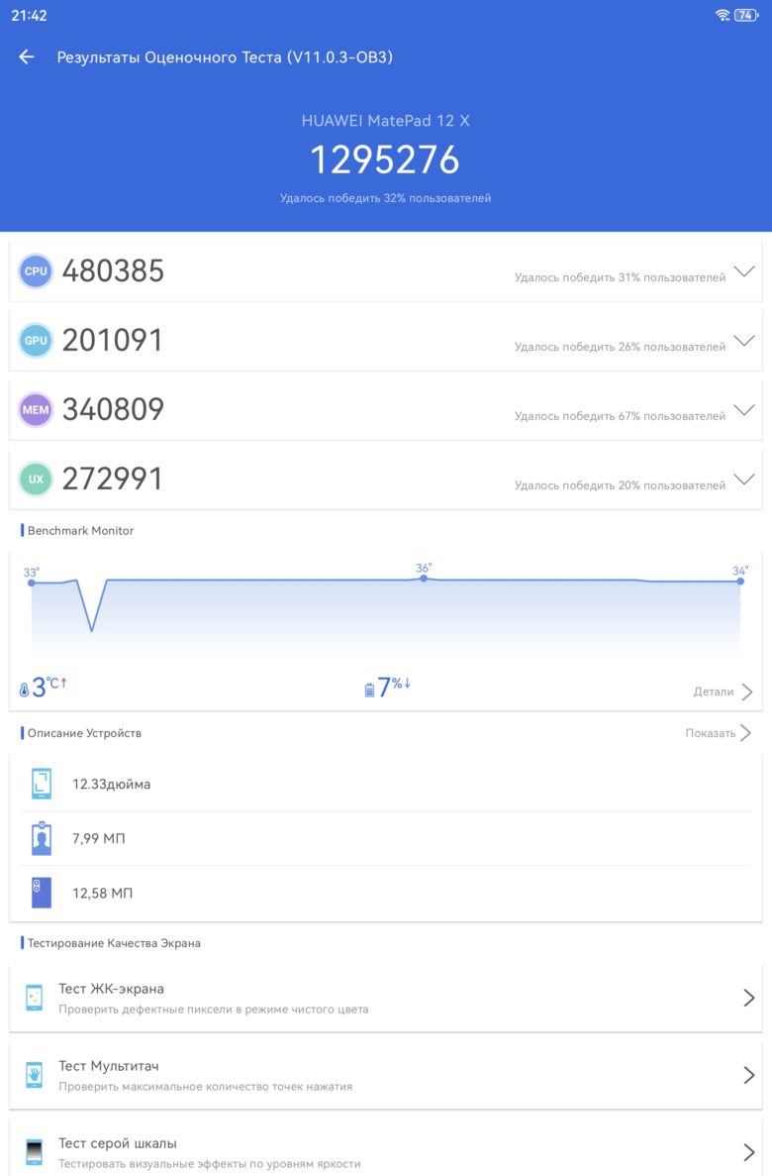This screenshot has height=1176, width=772.
Task: Tap the 3°C temperature rise value
Action: pos(48,687)
